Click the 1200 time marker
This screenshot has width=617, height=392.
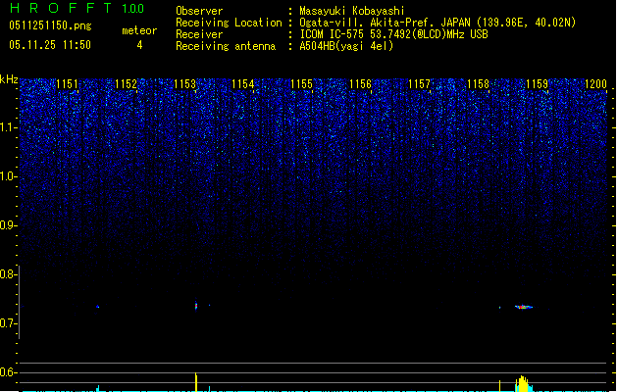point(595,84)
